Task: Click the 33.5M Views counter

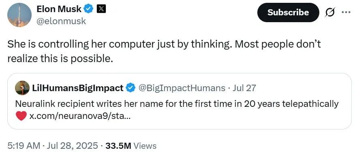Action: [x=131, y=146]
